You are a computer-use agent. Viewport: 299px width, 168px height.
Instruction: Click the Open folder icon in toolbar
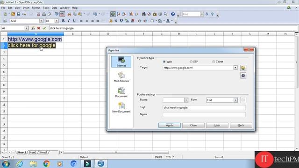point(13,14)
